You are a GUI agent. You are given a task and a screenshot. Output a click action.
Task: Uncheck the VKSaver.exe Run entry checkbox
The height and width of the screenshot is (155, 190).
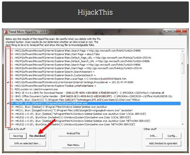[8, 103]
